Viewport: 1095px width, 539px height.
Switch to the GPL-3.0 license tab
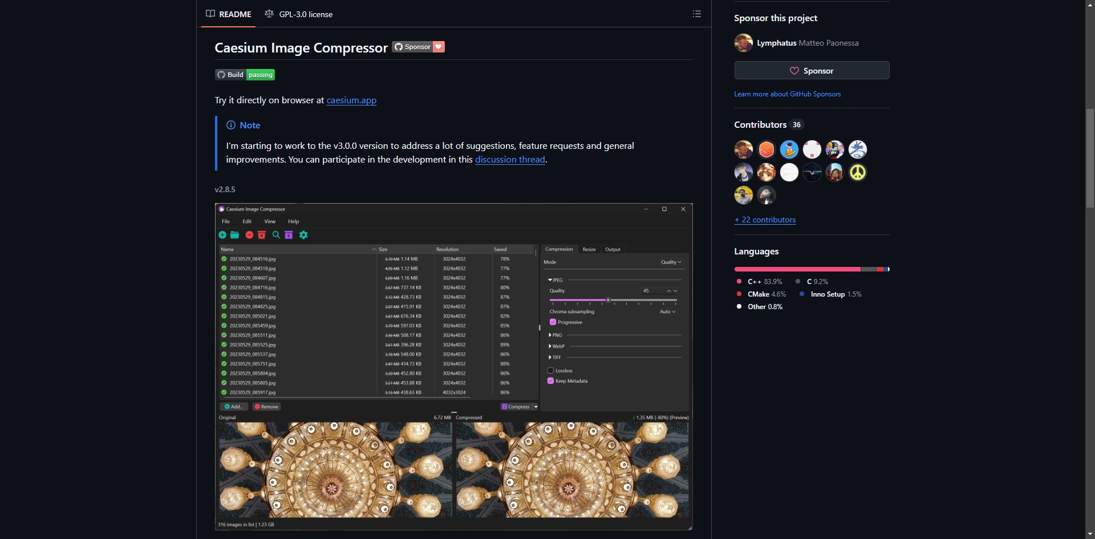click(x=299, y=14)
